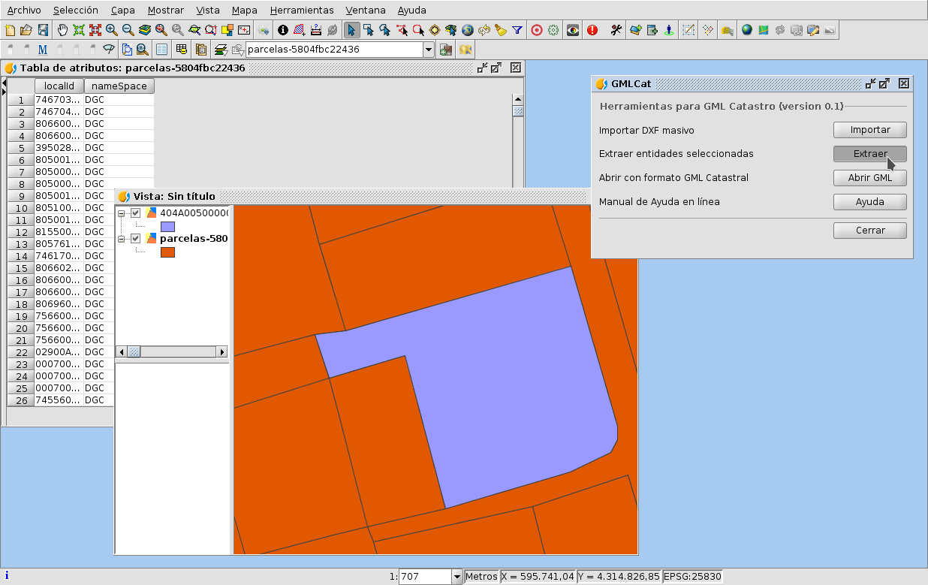Click the Abrir GML button
The width and height of the screenshot is (928, 585).
pyautogui.click(x=869, y=178)
